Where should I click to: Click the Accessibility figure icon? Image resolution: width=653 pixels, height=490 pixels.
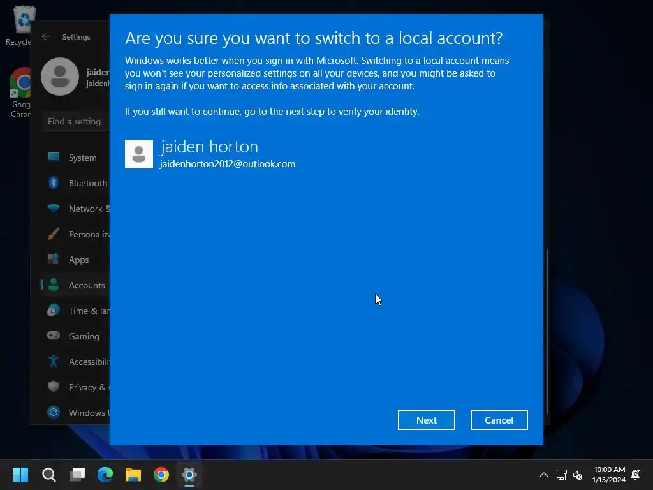point(54,361)
